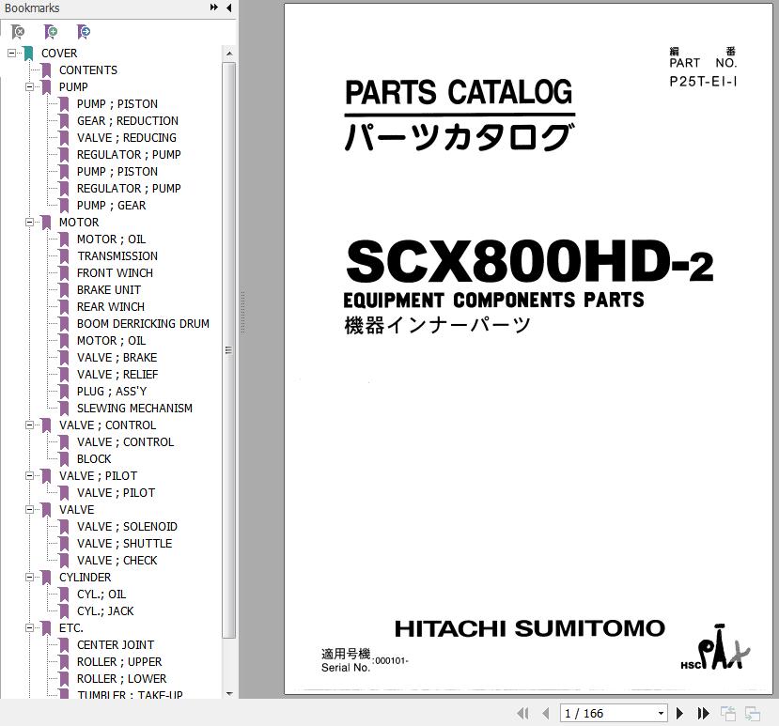Viewport: 779px width, 726px height.
Task: Select the PUMP ; GEAR bookmark
Action: 111,205
